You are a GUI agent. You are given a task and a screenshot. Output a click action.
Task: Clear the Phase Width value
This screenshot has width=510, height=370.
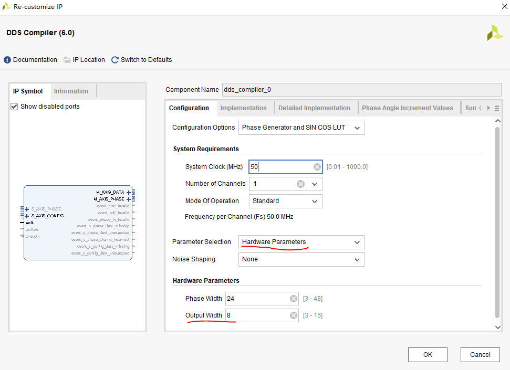(x=294, y=299)
